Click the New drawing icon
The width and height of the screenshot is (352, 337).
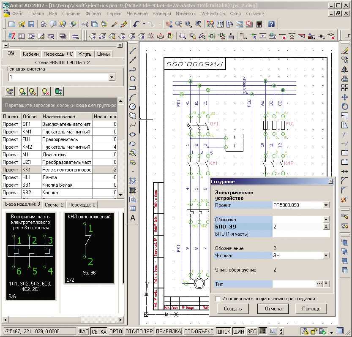tap(12, 24)
